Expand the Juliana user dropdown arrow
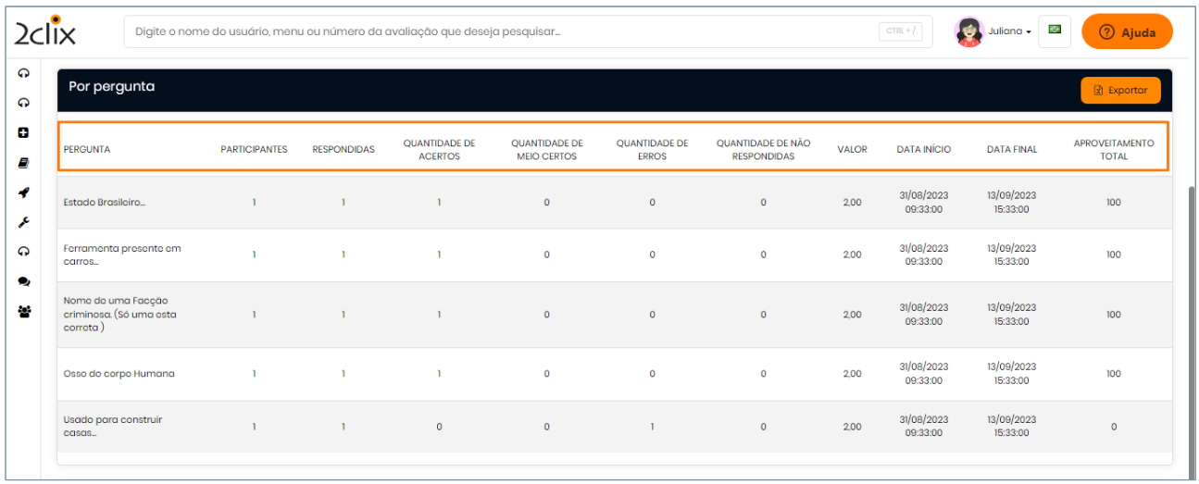 1029,32
